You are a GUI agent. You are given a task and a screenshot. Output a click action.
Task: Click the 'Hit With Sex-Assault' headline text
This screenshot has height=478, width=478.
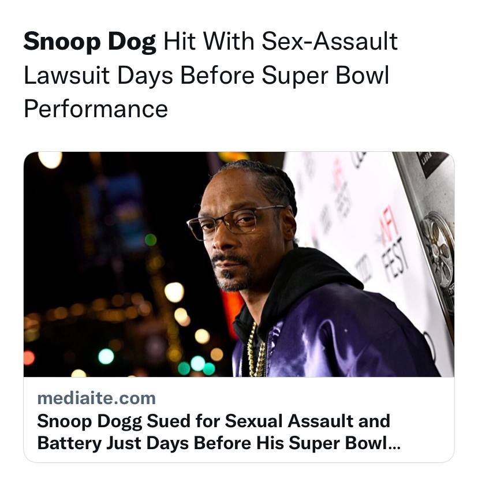(x=281, y=41)
